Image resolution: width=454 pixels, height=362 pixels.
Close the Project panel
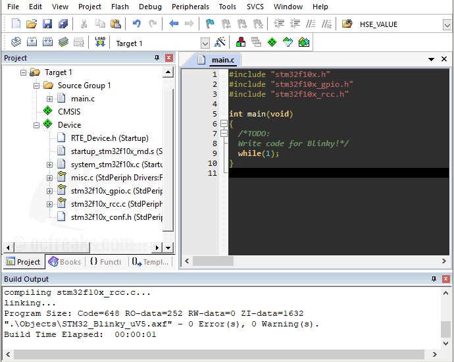tap(169, 59)
